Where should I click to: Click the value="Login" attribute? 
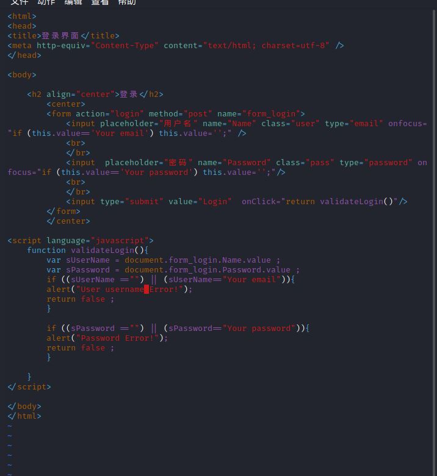[x=200, y=202]
